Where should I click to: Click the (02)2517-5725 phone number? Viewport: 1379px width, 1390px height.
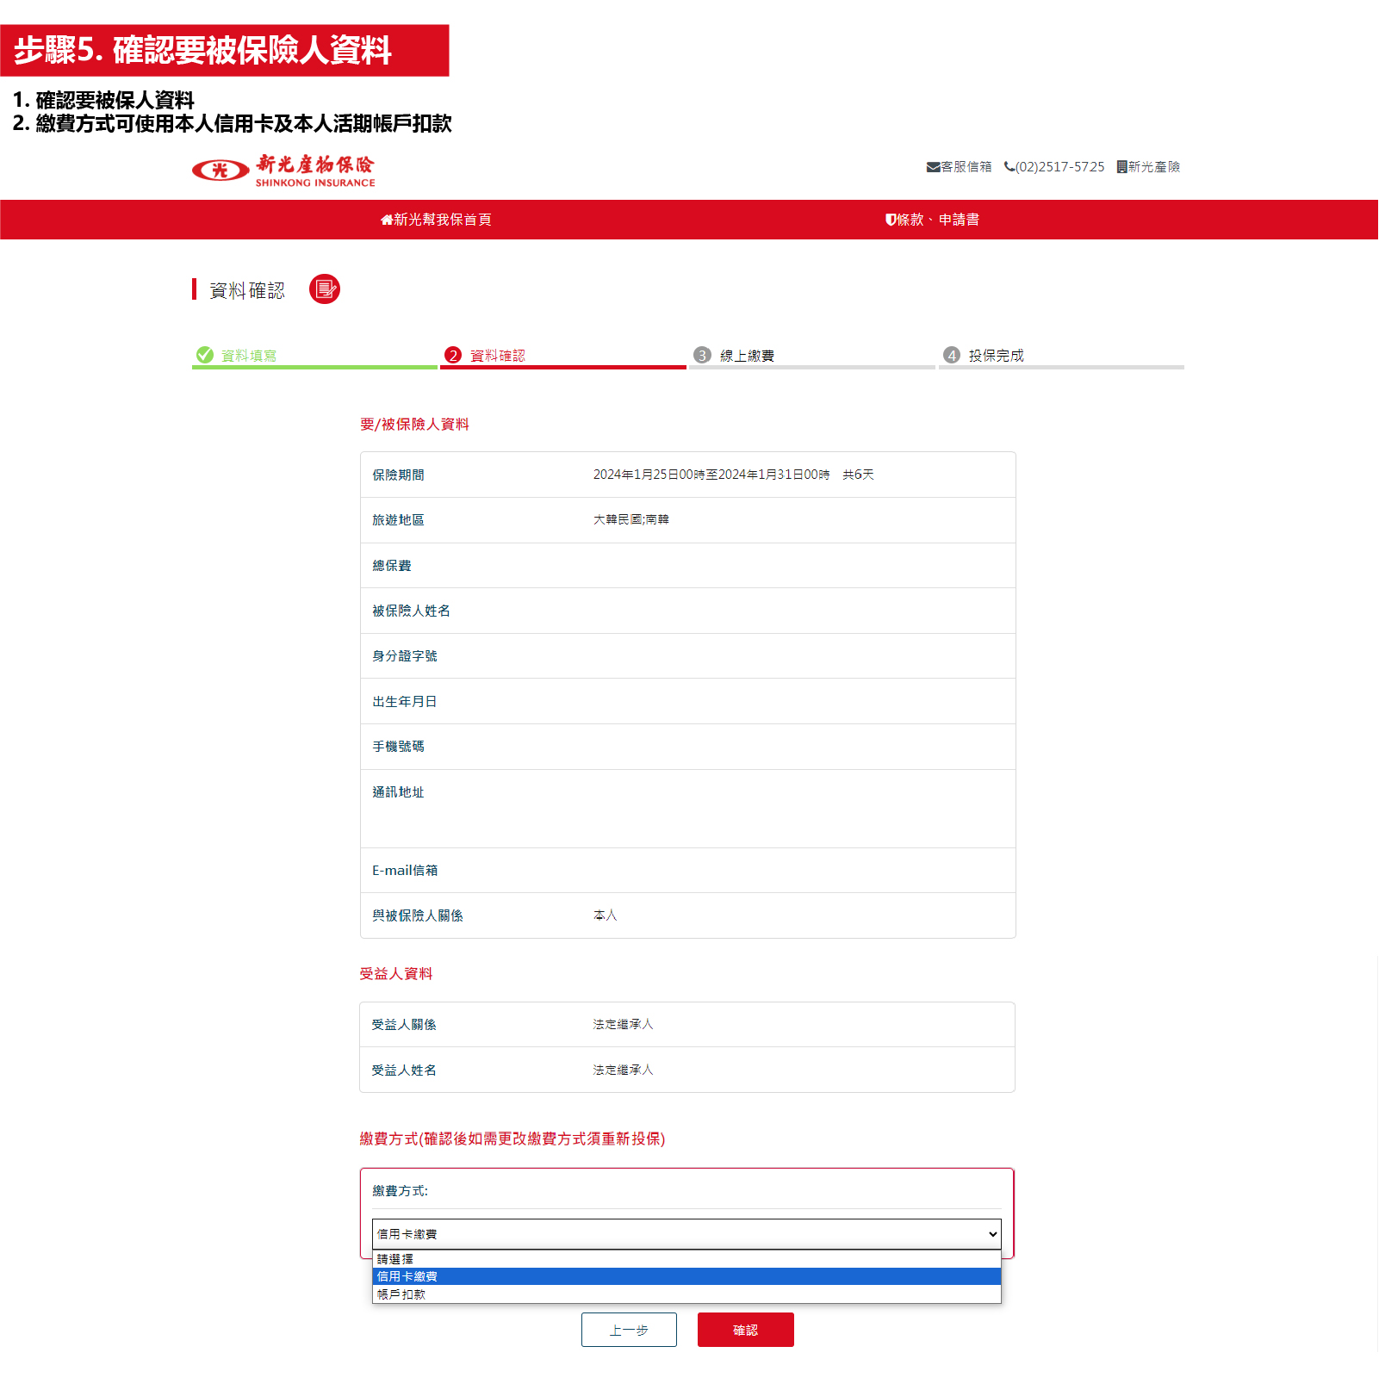[1059, 167]
